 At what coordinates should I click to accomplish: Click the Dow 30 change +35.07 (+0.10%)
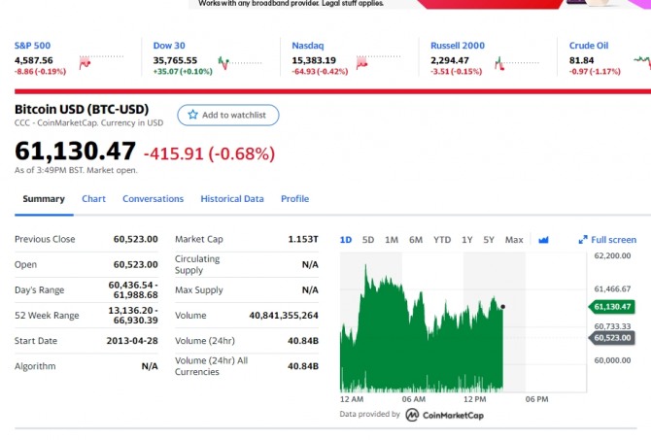pyautogui.click(x=183, y=72)
